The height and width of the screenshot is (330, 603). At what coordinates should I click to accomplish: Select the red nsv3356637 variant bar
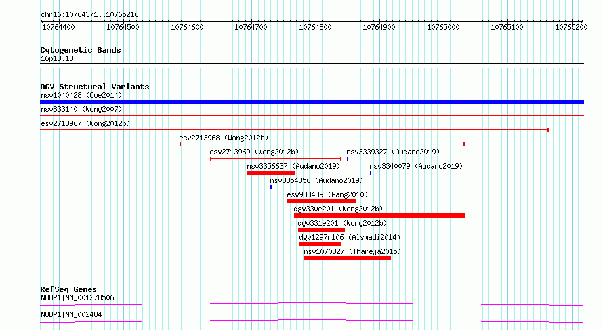[x=271, y=173]
